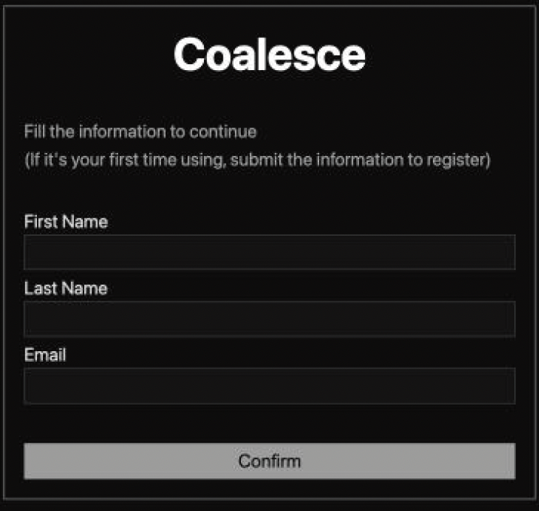Submit the form with Confirm
539x511 pixels.
[269, 461]
